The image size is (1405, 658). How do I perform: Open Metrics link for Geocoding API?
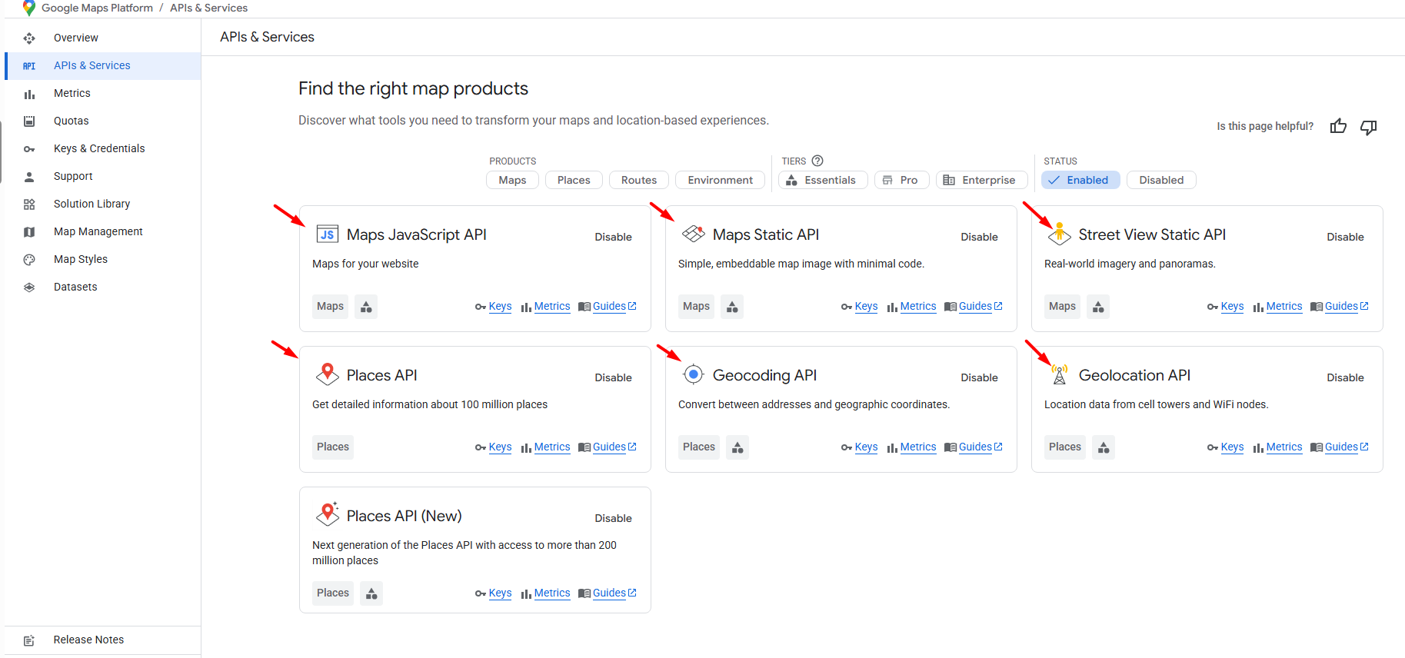click(917, 447)
